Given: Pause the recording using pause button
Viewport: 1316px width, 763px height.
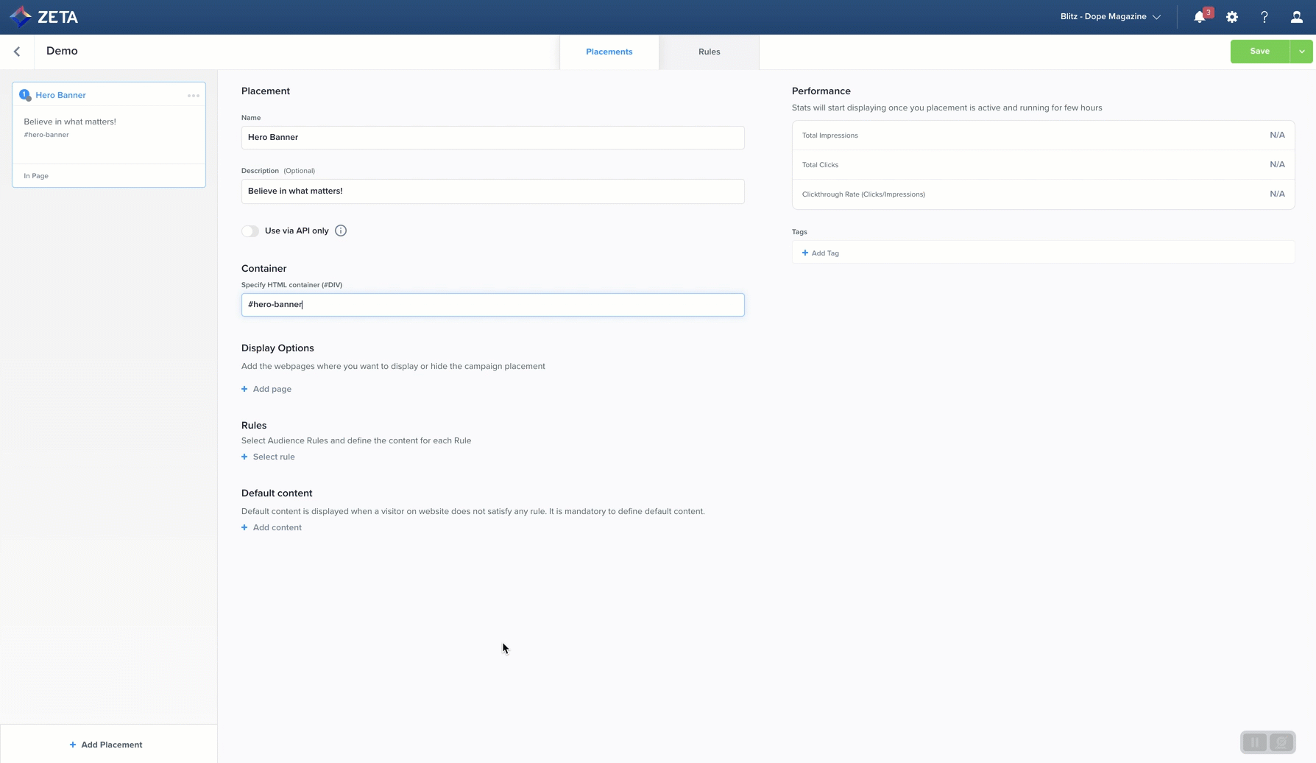Looking at the screenshot, I should tap(1255, 742).
